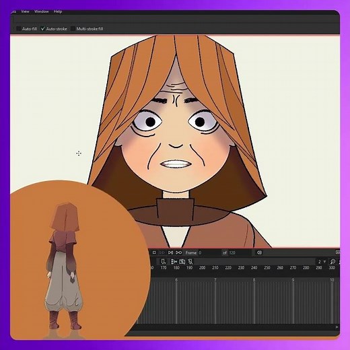Click frame 280 on the timeline ruler
The width and height of the screenshot is (350, 350).
click(x=306, y=268)
